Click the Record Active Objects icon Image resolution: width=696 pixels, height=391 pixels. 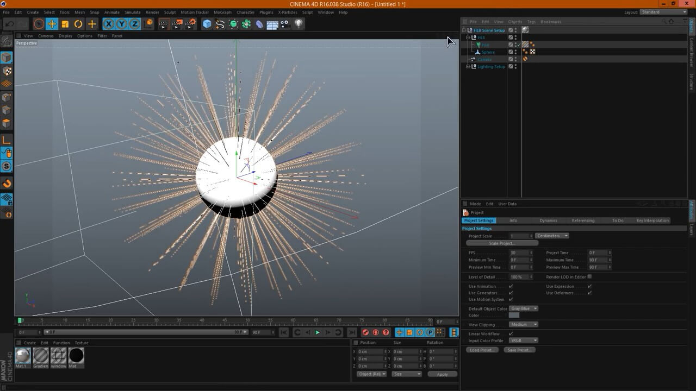coord(365,332)
